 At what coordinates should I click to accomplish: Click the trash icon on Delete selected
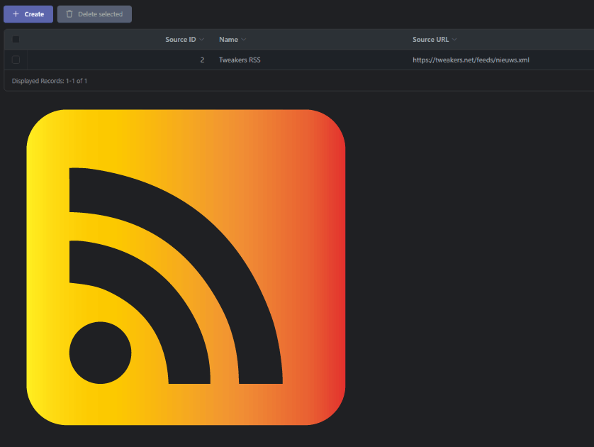[x=69, y=14]
